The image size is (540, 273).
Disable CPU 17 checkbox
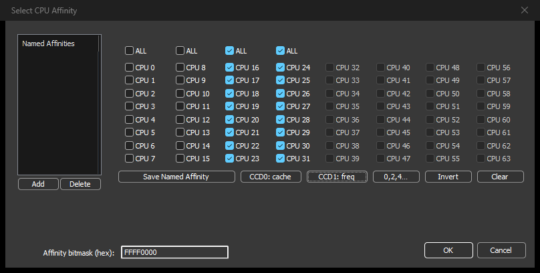point(229,80)
